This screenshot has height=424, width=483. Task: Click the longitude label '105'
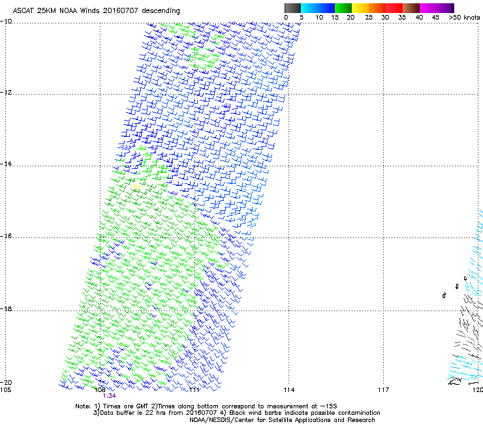5,390
